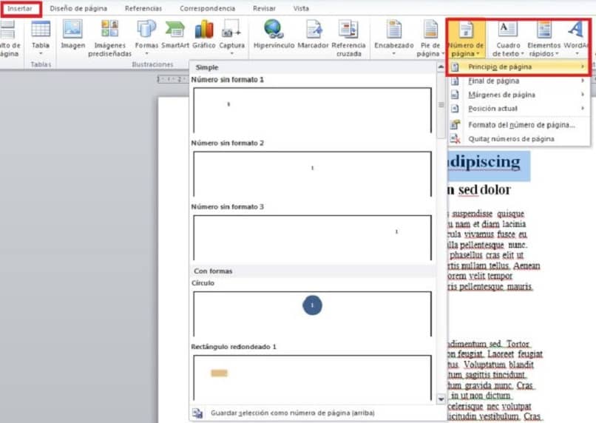Click the gallery scroll down arrow
The width and height of the screenshot is (596, 423).
(441, 399)
